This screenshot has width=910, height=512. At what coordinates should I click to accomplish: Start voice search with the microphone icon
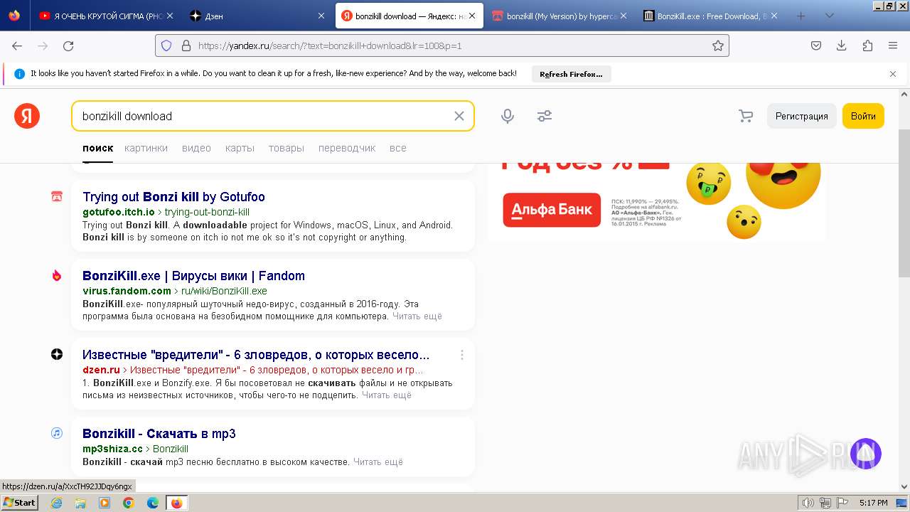[508, 116]
